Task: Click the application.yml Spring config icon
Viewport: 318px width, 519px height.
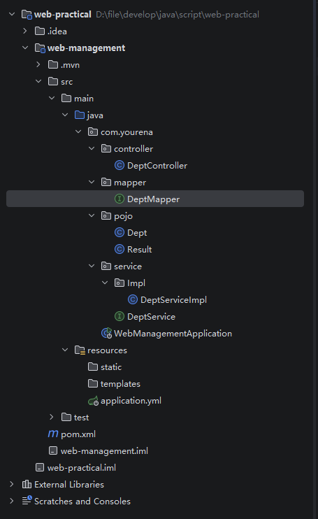Action: [x=93, y=401]
